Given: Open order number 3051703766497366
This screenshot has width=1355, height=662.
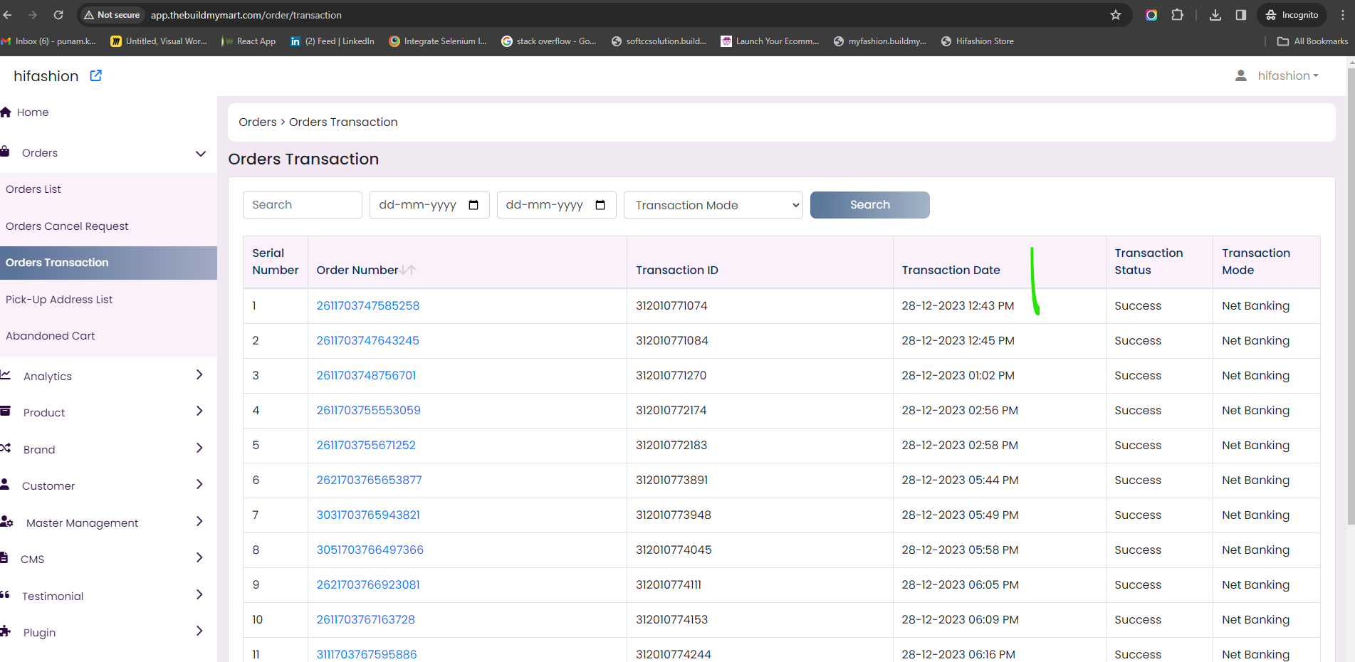Looking at the screenshot, I should 370,550.
